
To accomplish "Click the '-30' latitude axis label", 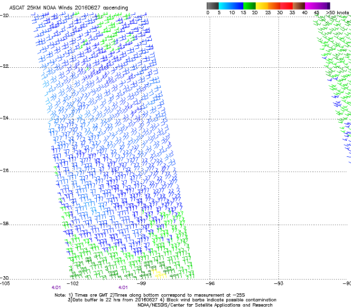I will (4, 278).
